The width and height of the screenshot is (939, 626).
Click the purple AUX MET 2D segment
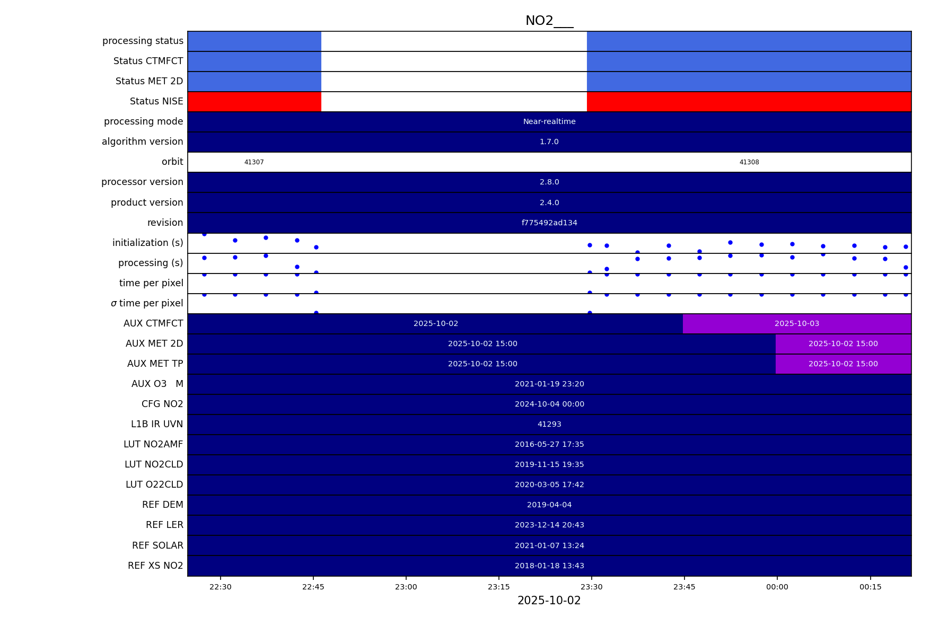[843, 344]
